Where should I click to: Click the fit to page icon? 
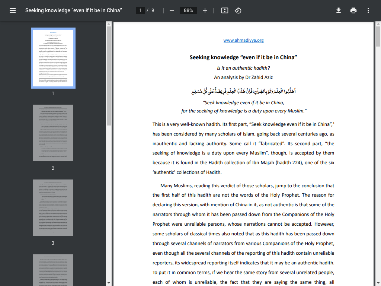click(224, 10)
